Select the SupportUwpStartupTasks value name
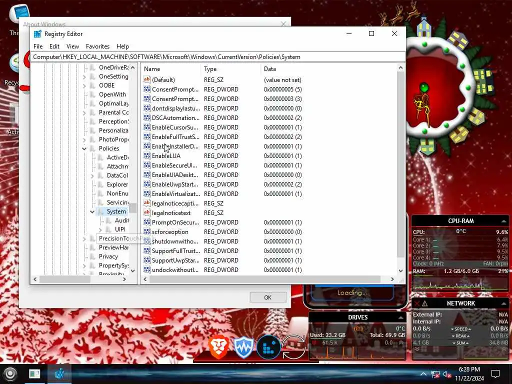Screen dimensions: 512x384 [x=175, y=260]
